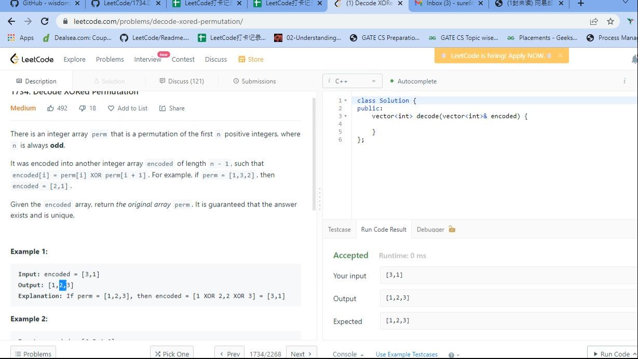Screen dimensions: 638x359
Task: Click the thumbs down dislike icon
Action: [82, 108]
